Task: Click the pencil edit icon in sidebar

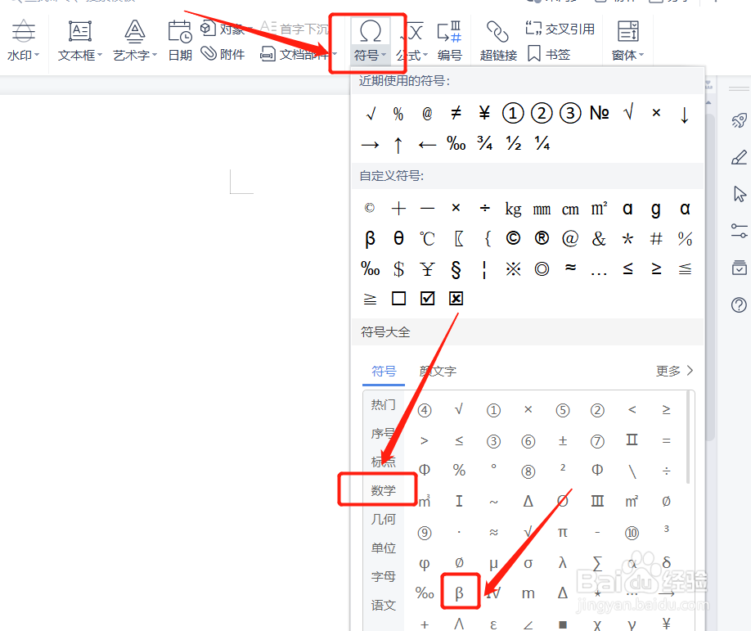Action: click(x=739, y=157)
